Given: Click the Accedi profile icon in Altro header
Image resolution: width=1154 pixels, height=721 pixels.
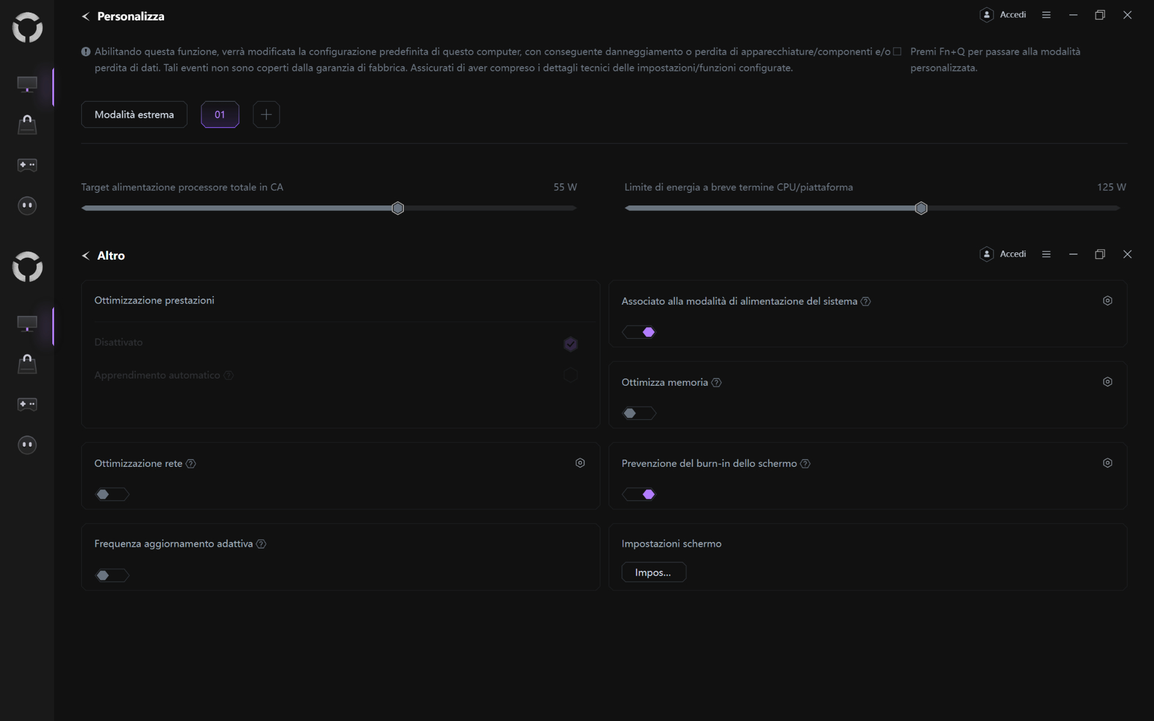Looking at the screenshot, I should pos(986,254).
